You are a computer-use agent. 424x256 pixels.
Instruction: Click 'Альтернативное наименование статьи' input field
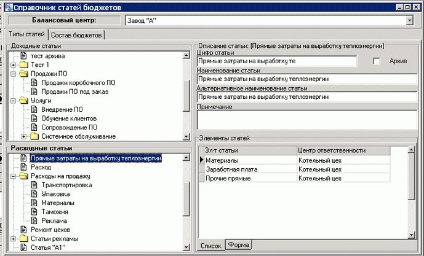click(x=307, y=97)
